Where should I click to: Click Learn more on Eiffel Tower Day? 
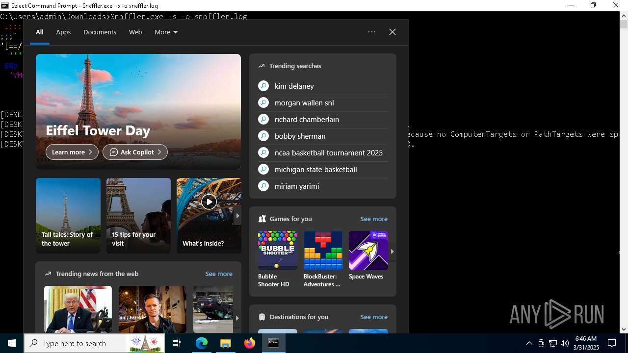[72, 152]
